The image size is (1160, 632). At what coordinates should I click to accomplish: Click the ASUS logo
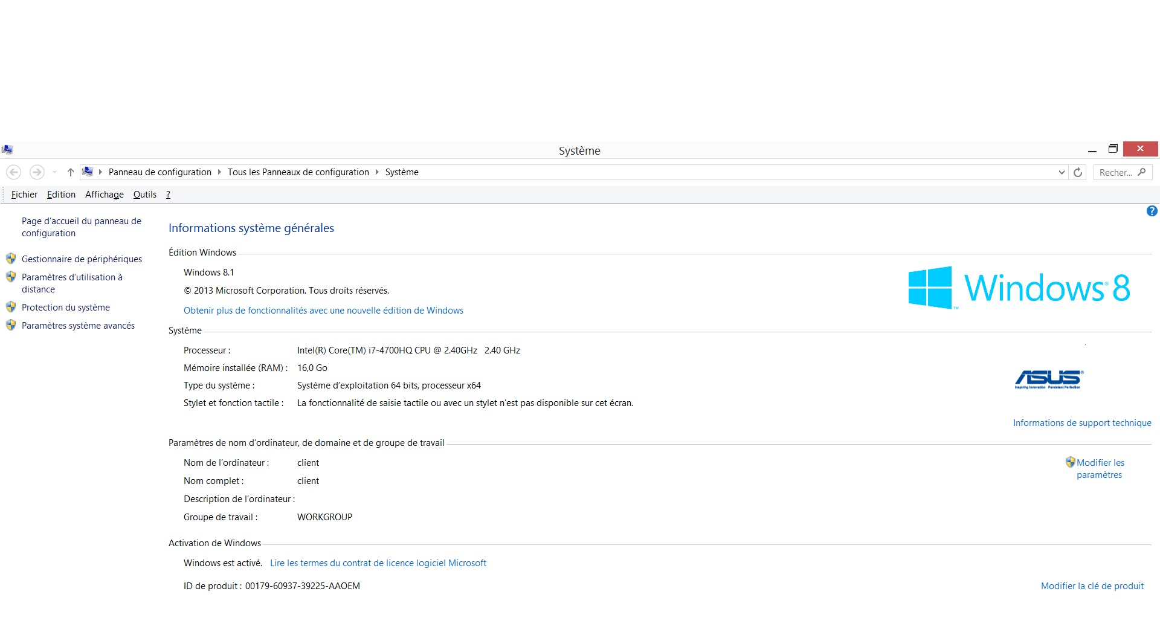tap(1049, 379)
